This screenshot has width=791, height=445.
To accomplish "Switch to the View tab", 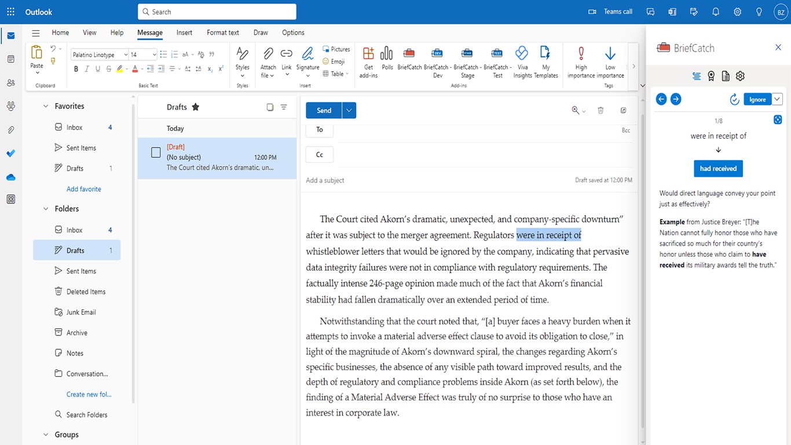I will [90, 32].
